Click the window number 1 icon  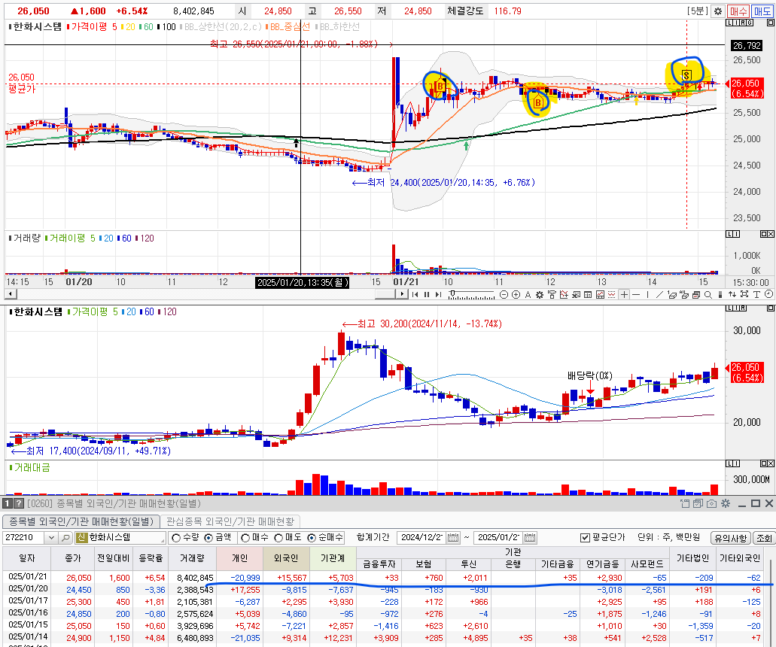coord(7,503)
